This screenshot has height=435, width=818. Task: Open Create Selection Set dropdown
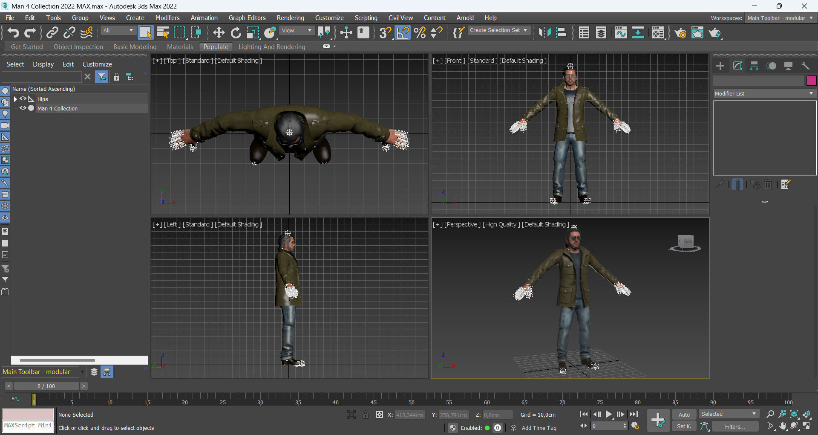(x=499, y=30)
